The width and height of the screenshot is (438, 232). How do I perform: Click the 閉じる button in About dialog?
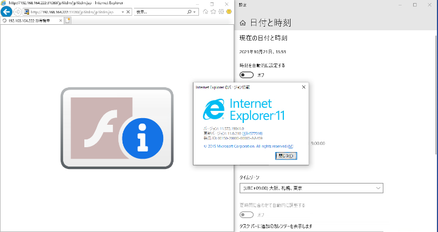286,156
